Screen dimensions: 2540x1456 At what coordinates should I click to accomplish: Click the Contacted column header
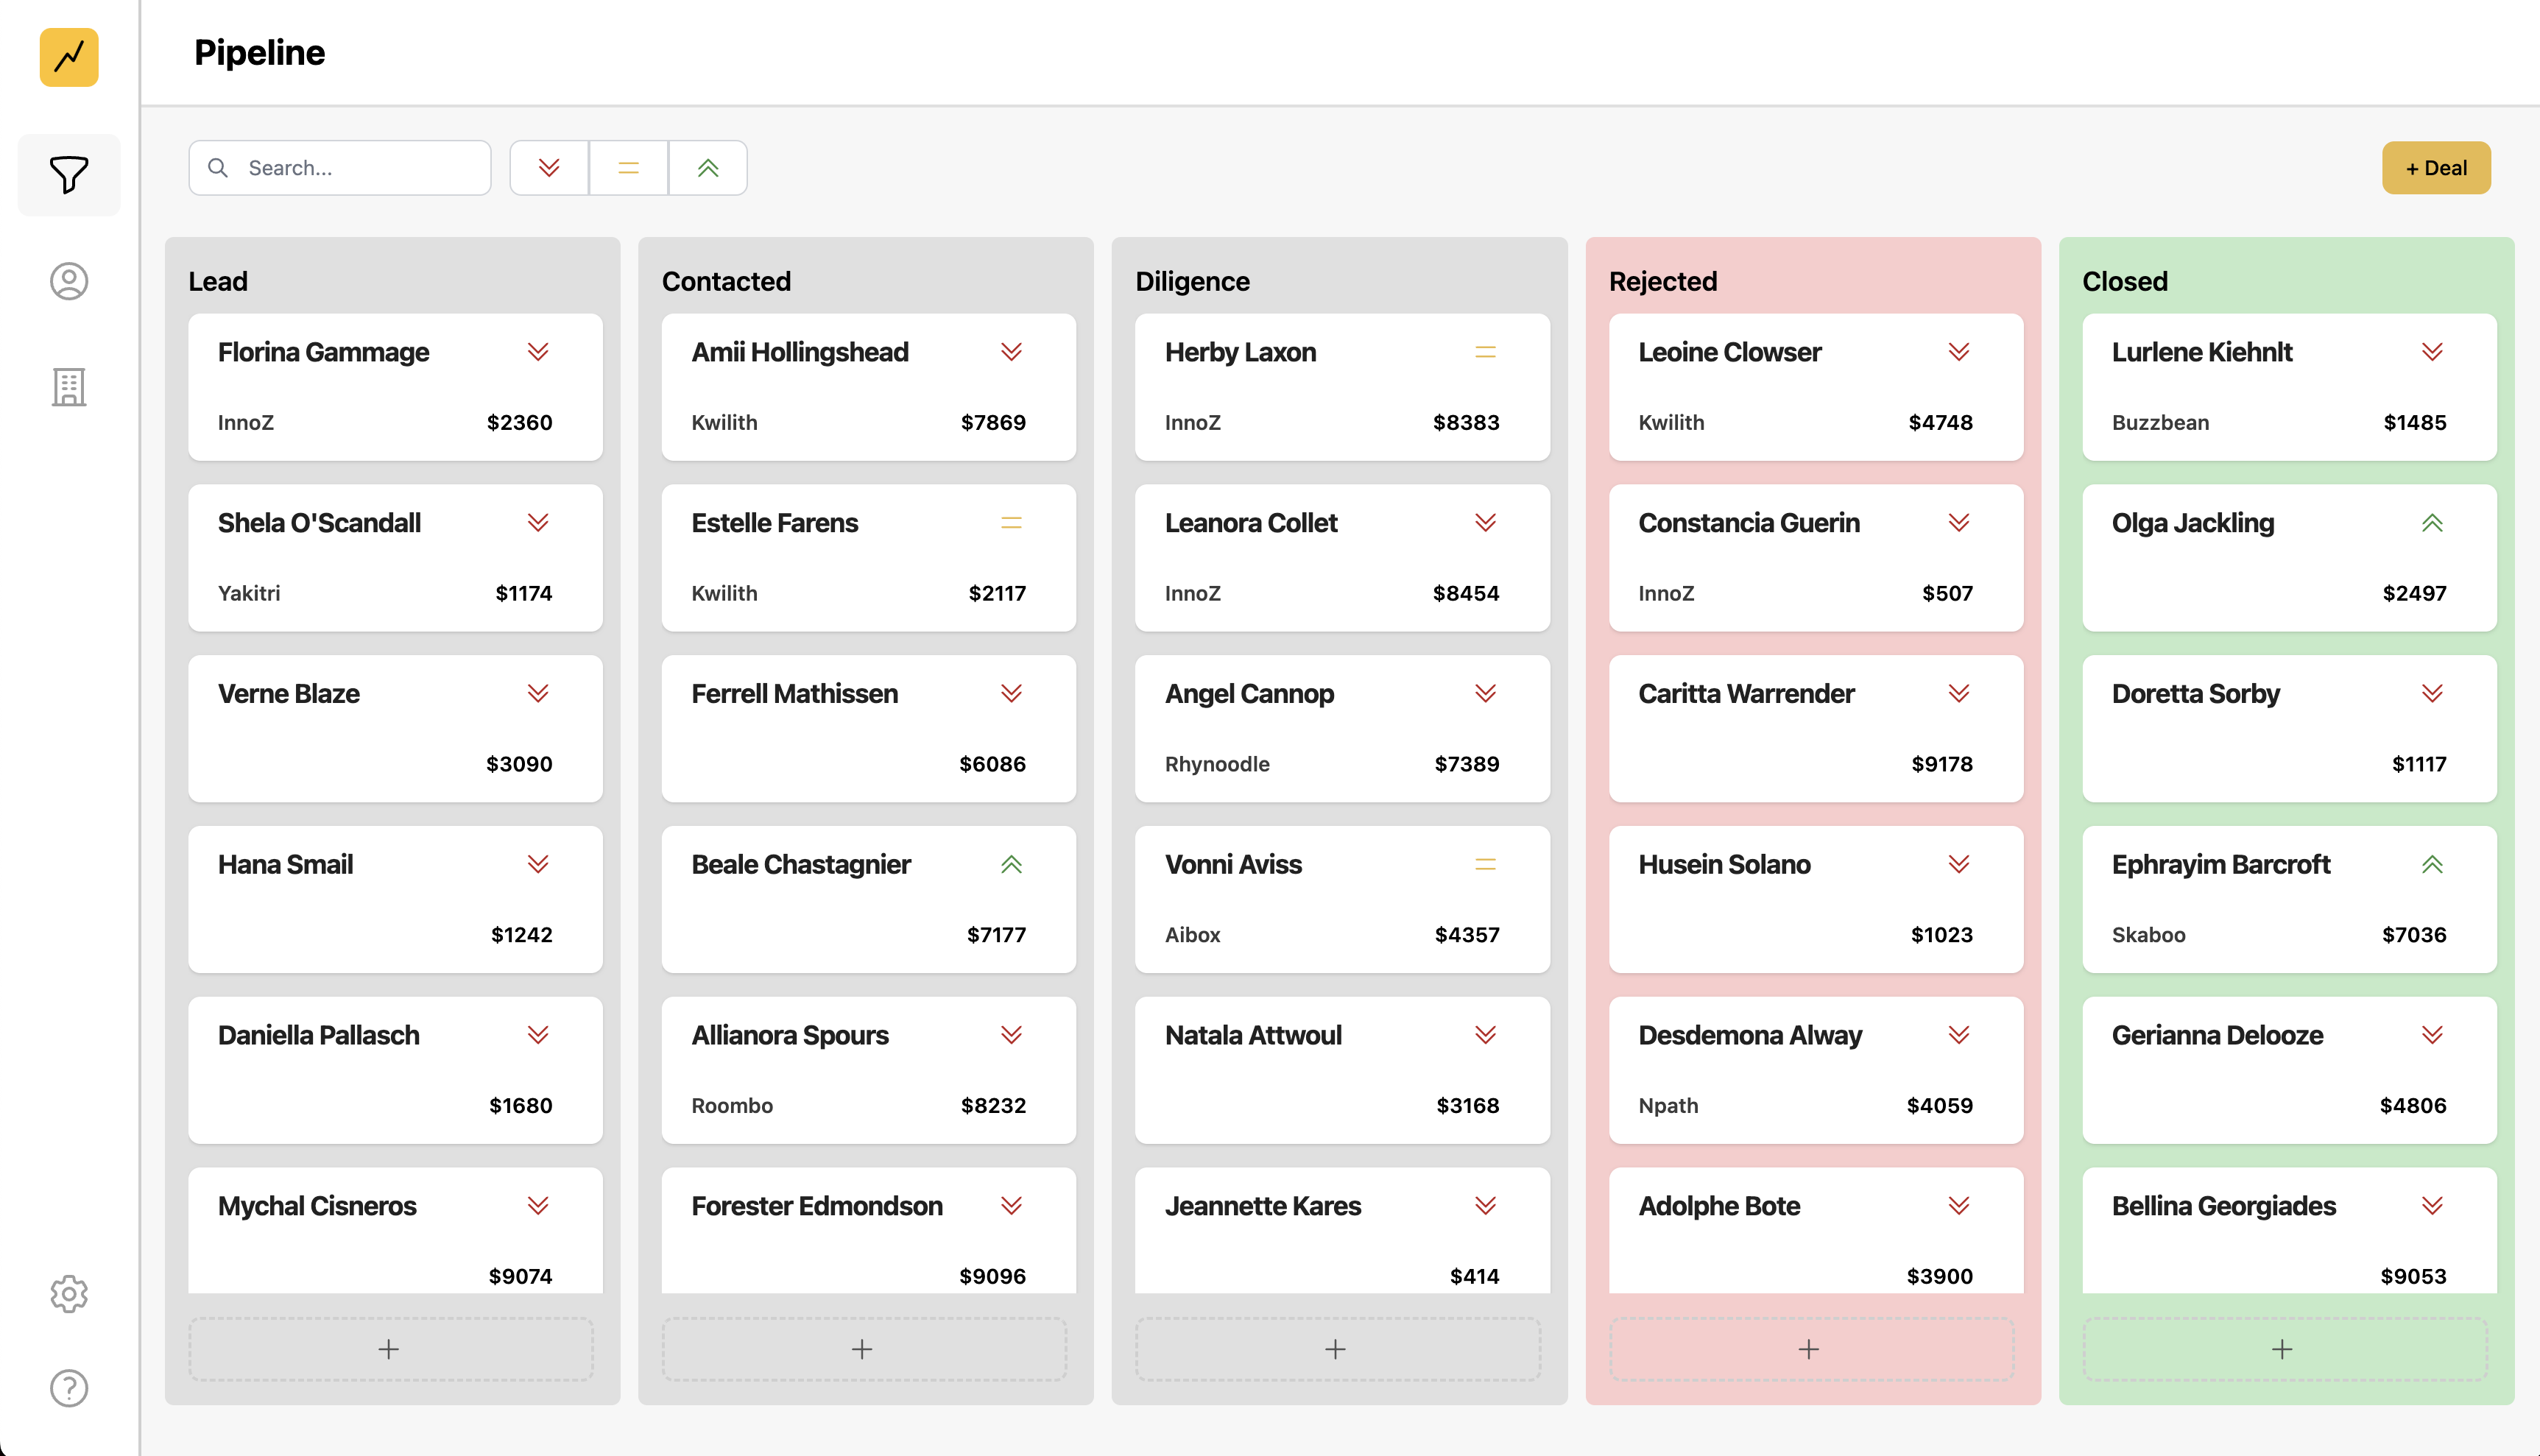point(726,282)
